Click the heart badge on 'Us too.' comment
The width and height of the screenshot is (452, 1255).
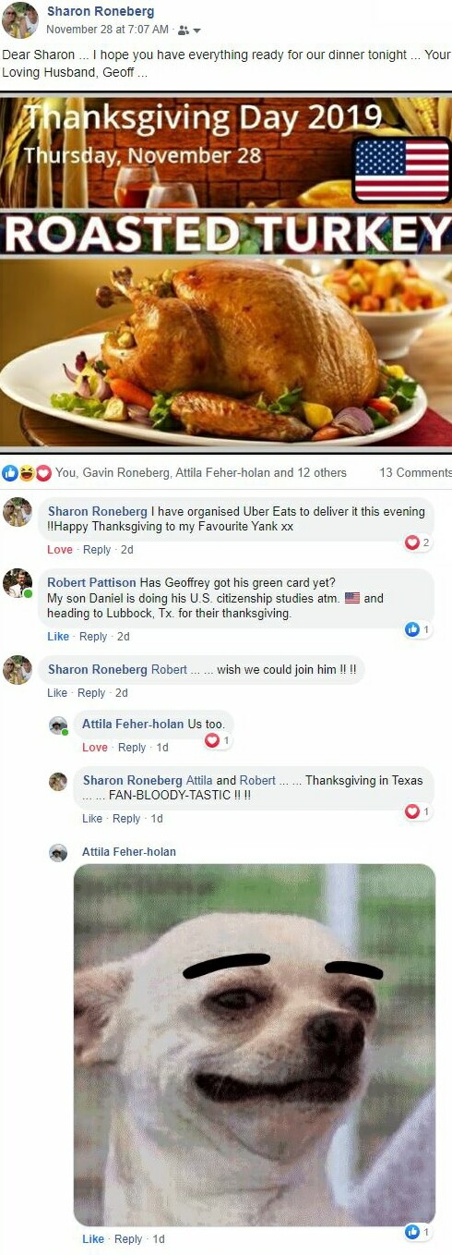point(217,740)
